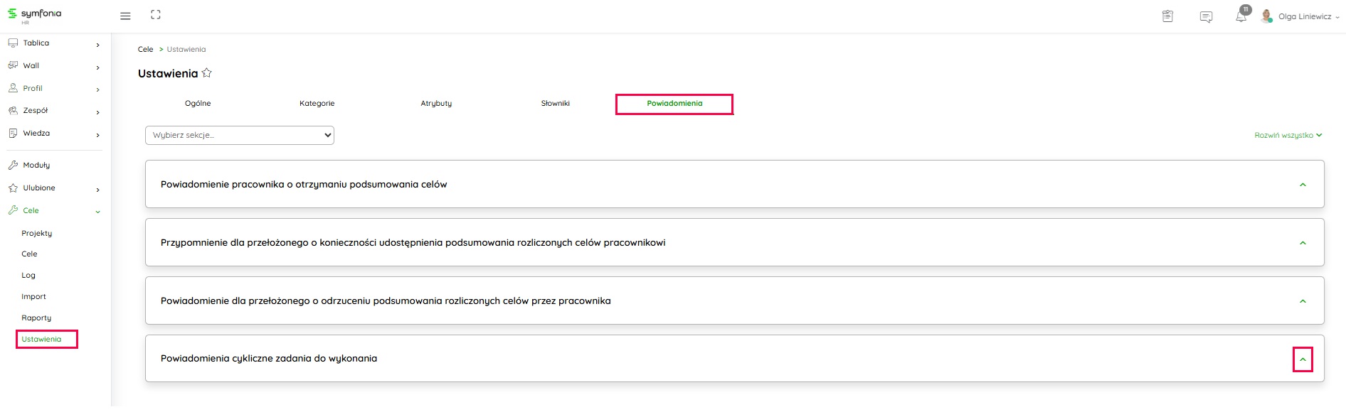The height and width of the screenshot is (412, 1346).
Task: Open the clipboard tasks icon
Action: tap(1167, 16)
